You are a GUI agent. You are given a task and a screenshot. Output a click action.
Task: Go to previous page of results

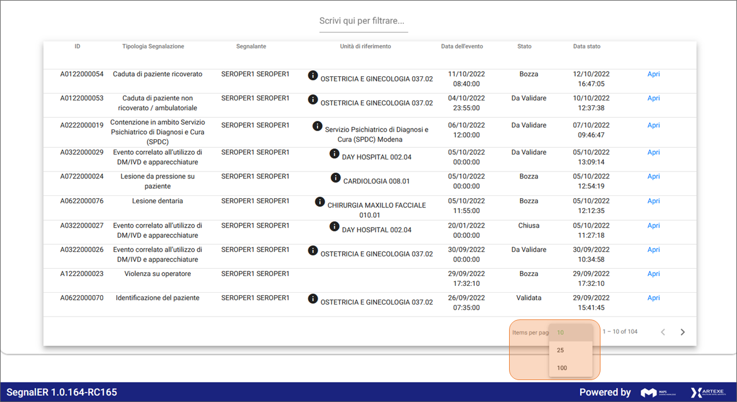(x=663, y=332)
